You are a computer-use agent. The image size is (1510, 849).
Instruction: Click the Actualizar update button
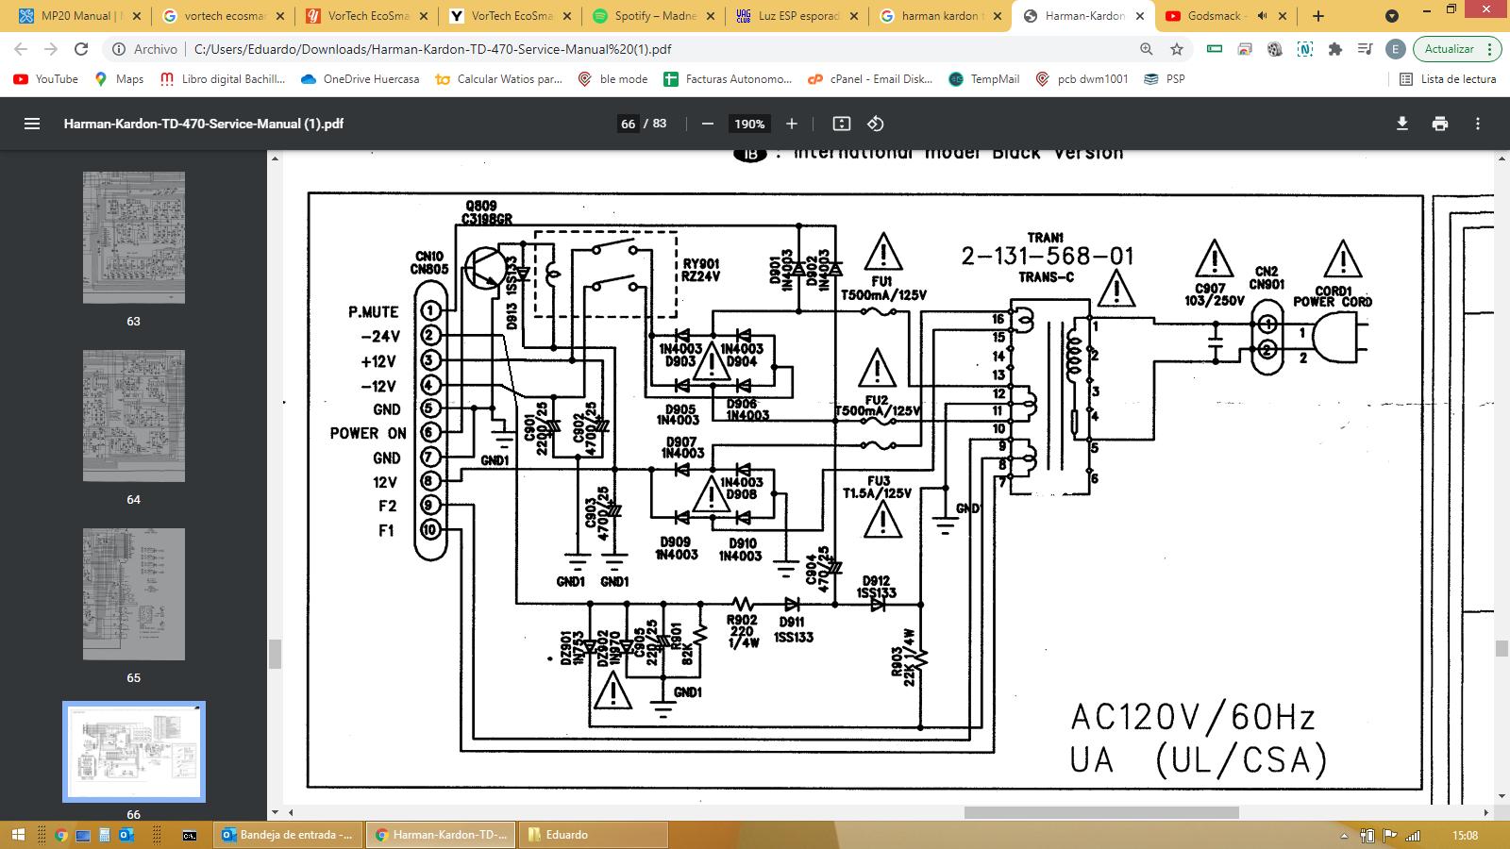click(x=1450, y=49)
